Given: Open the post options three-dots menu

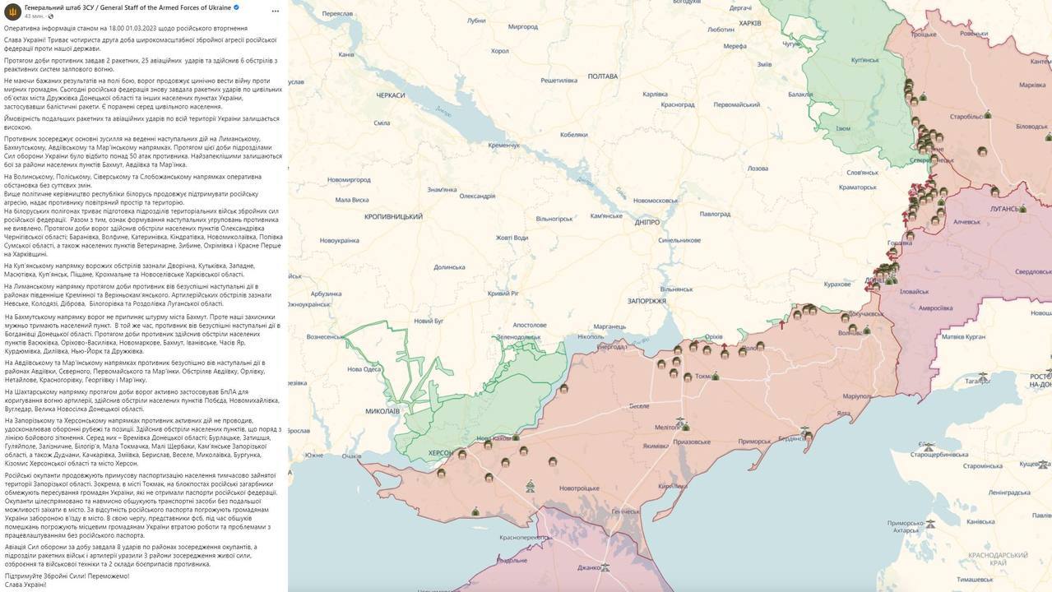Looking at the screenshot, I should click(x=275, y=12).
